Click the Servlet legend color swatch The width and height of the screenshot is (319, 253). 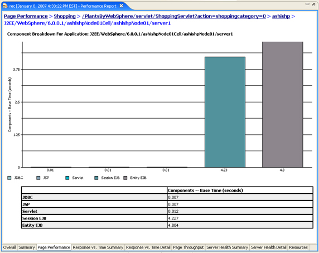tap(67, 178)
